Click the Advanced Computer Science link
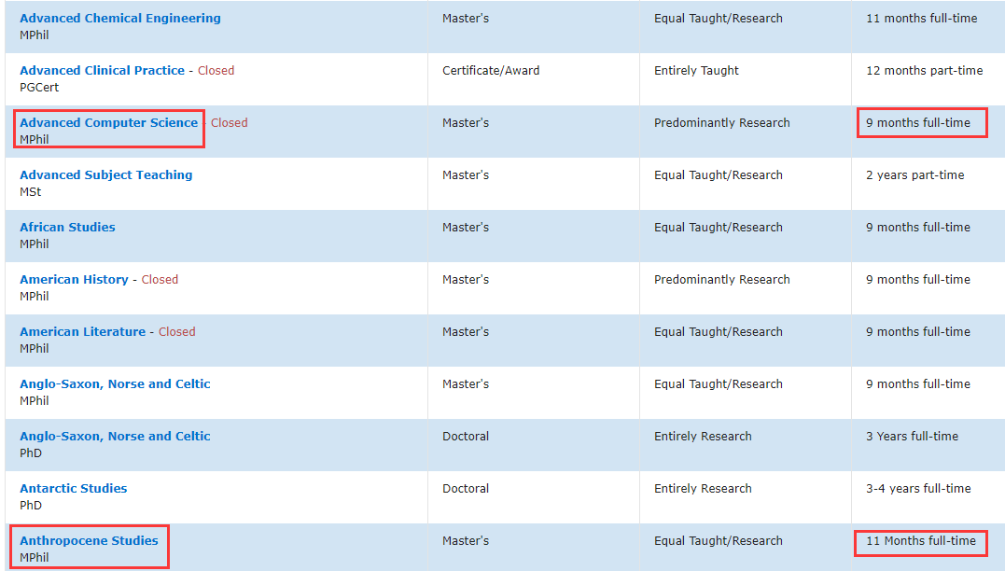The width and height of the screenshot is (1005, 571). pyautogui.click(x=109, y=123)
